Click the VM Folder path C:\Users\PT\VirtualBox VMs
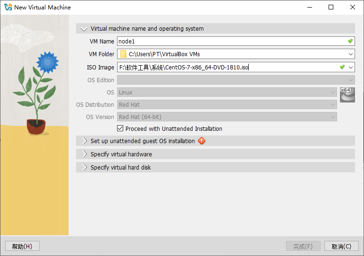 point(164,54)
